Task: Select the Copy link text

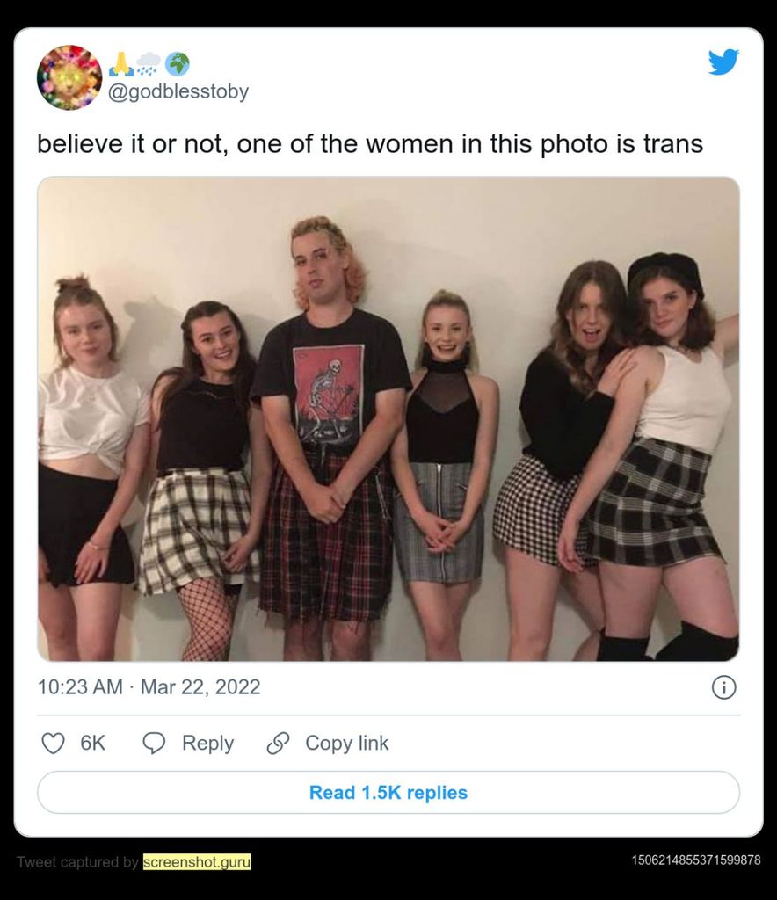Action: pos(346,744)
